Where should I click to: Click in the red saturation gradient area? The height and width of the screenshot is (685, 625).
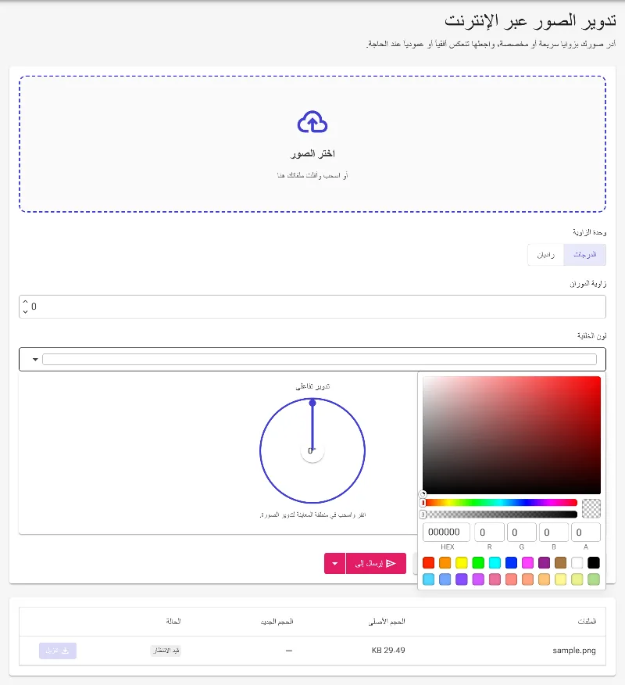click(x=512, y=435)
